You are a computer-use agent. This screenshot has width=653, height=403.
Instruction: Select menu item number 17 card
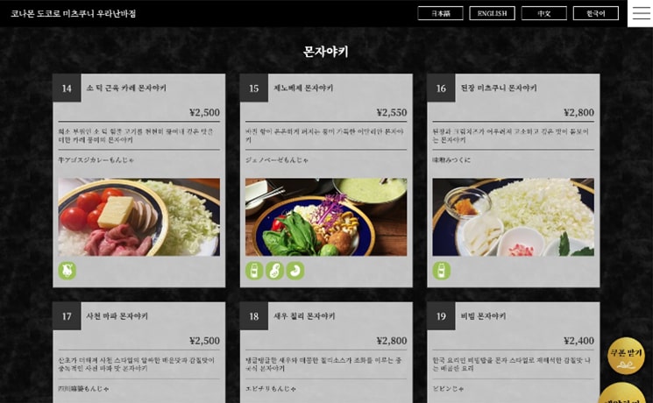[x=139, y=352]
